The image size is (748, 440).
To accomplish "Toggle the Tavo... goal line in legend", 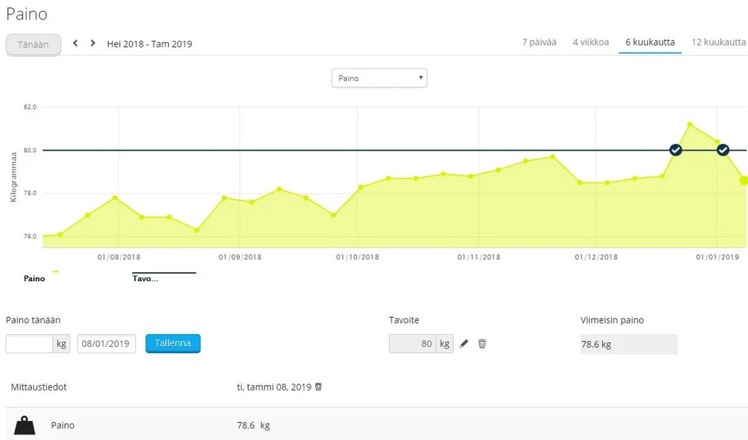I will (145, 278).
